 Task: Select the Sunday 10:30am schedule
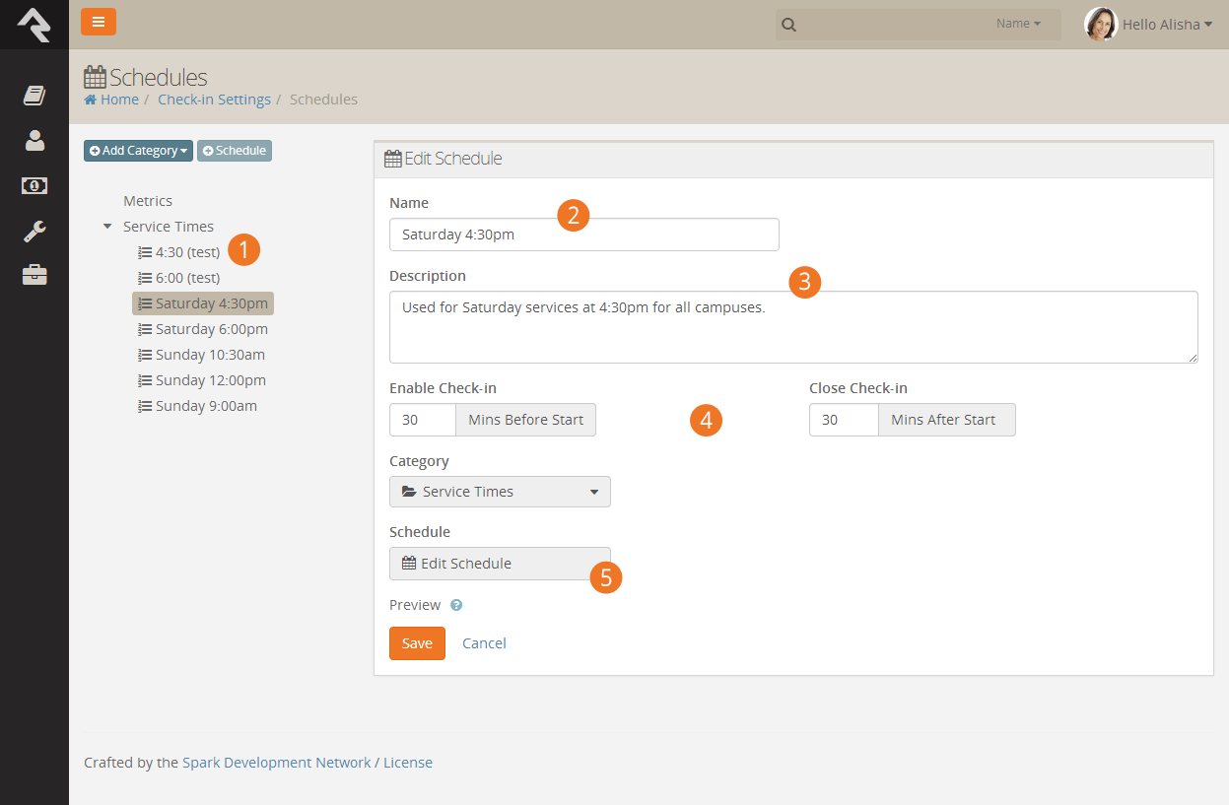pos(202,355)
